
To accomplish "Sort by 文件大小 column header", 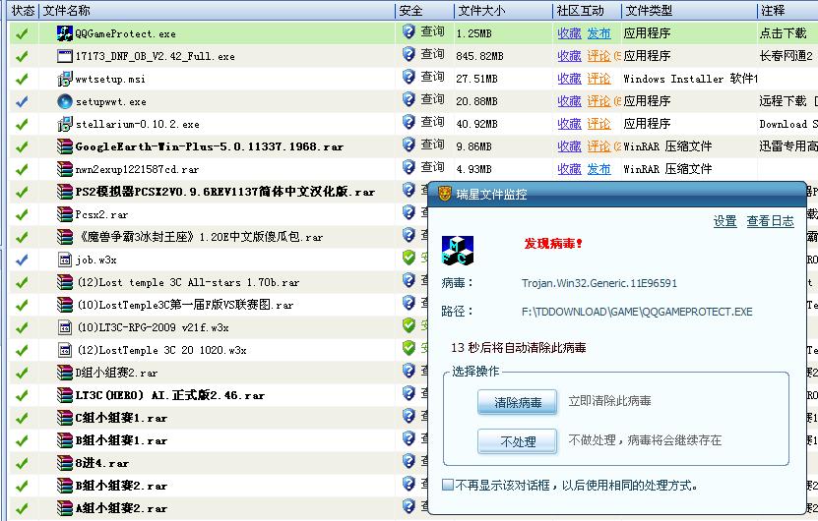I will pos(503,11).
